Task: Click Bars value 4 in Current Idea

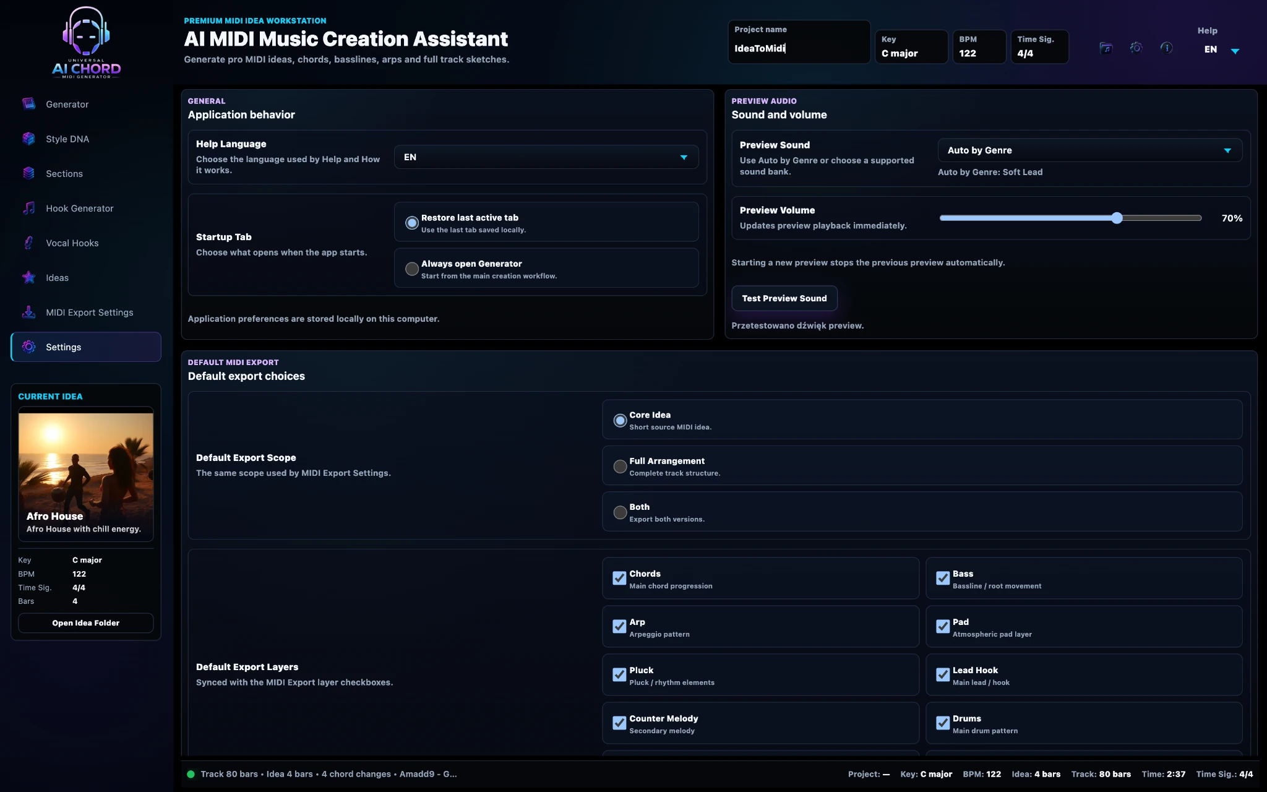Action: coord(75,601)
